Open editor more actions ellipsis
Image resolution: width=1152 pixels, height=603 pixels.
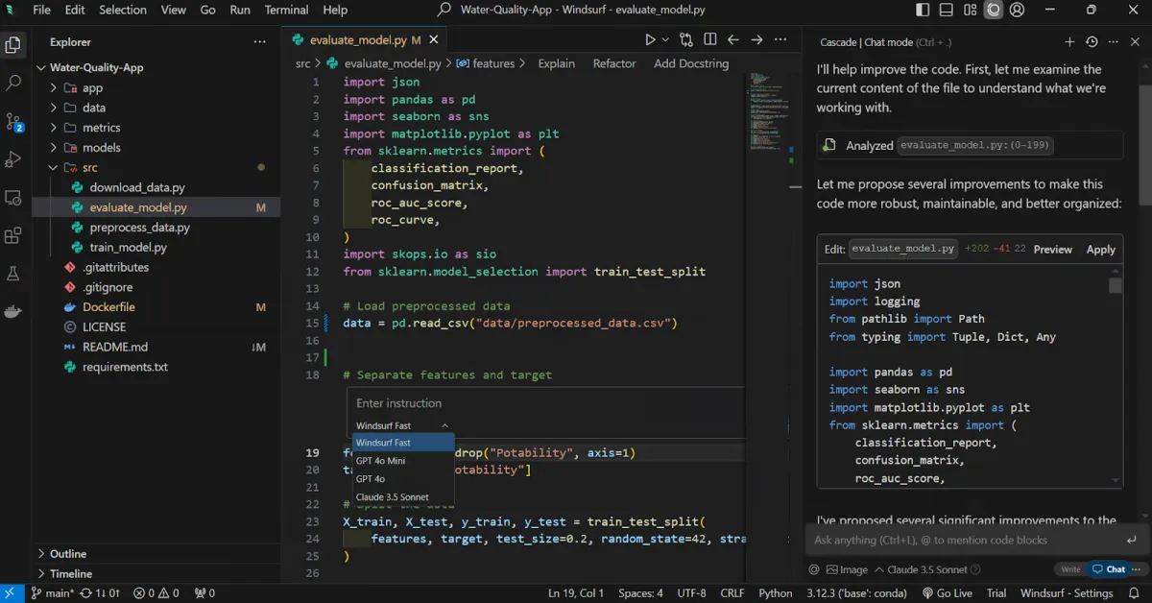780,39
